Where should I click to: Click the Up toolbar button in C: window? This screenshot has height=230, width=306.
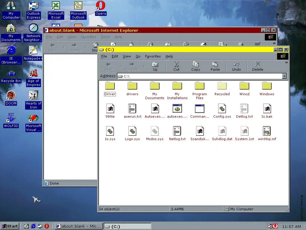[x=155, y=66]
